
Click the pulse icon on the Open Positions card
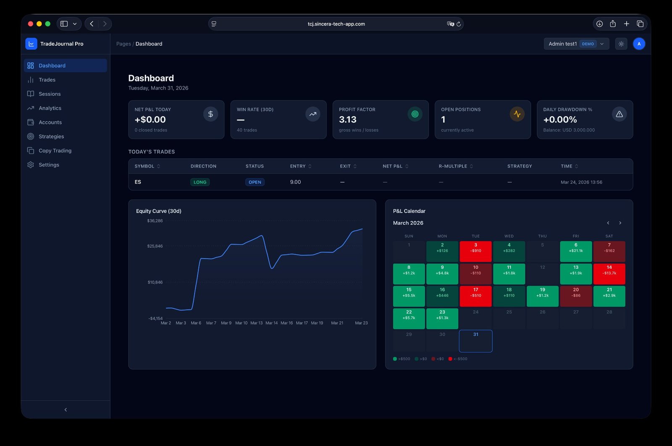click(x=517, y=114)
